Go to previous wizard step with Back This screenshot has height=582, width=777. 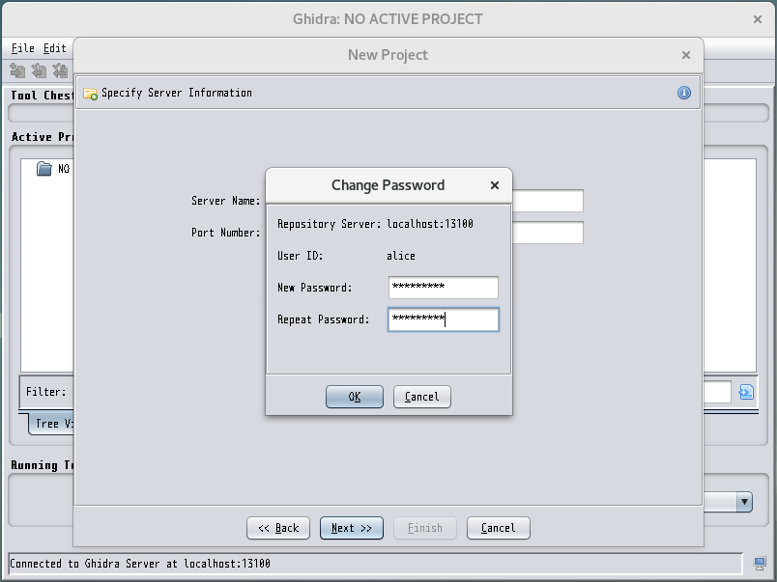[278, 528]
